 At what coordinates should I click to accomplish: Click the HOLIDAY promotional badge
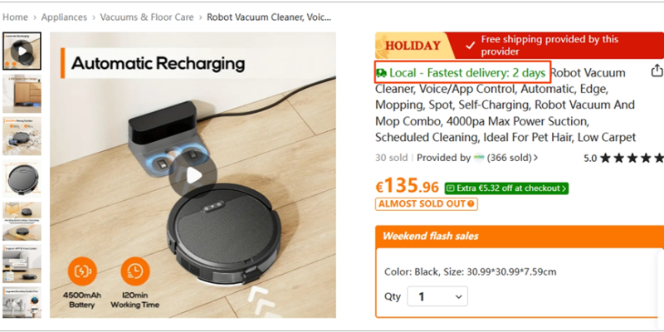click(x=412, y=45)
